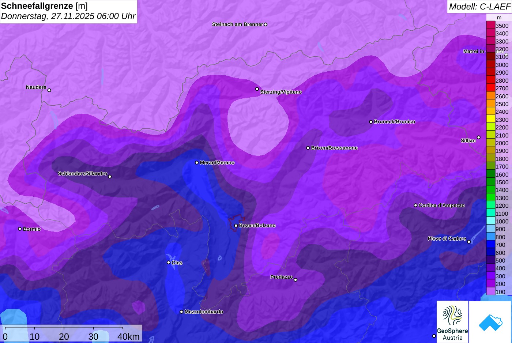Select the 2800 m red legend swatch
Image resolution: width=512 pixels, height=343 pixels.
click(490, 80)
